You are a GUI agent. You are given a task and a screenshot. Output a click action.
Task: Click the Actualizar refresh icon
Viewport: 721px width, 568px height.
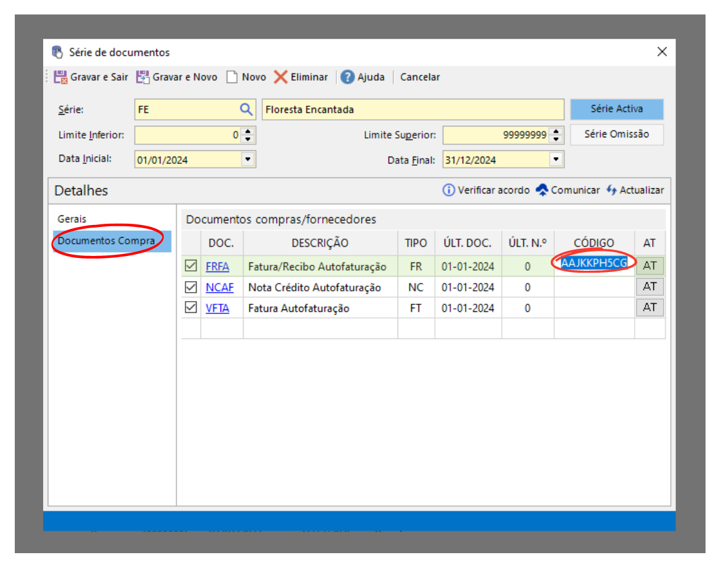pos(611,190)
